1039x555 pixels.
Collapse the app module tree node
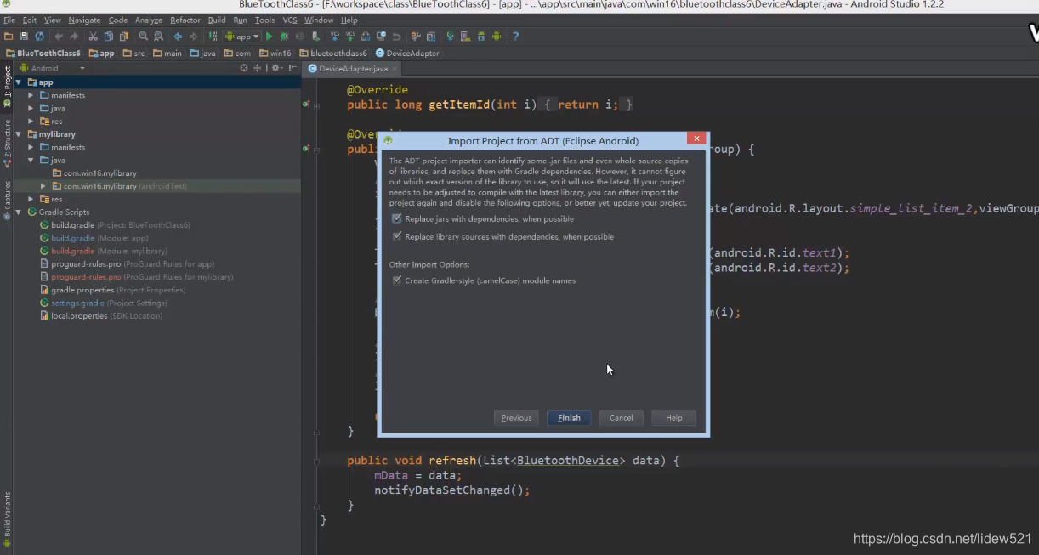19,82
